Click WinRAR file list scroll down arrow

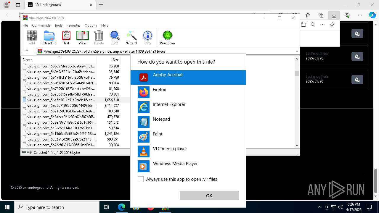coord(297,145)
